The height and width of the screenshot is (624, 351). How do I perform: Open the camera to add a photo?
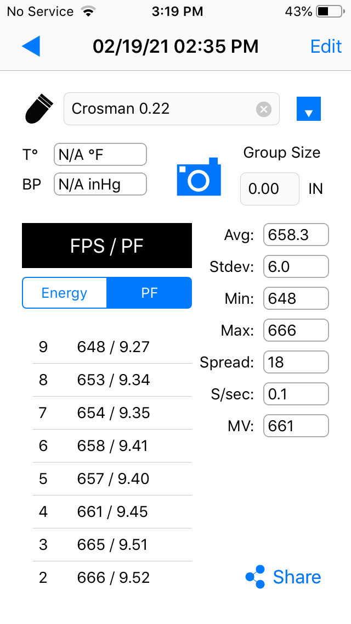[x=199, y=177]
